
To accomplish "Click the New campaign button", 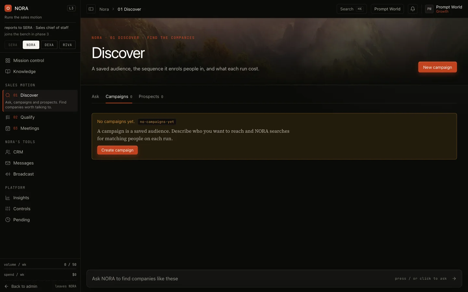I will tap(437, 67).
